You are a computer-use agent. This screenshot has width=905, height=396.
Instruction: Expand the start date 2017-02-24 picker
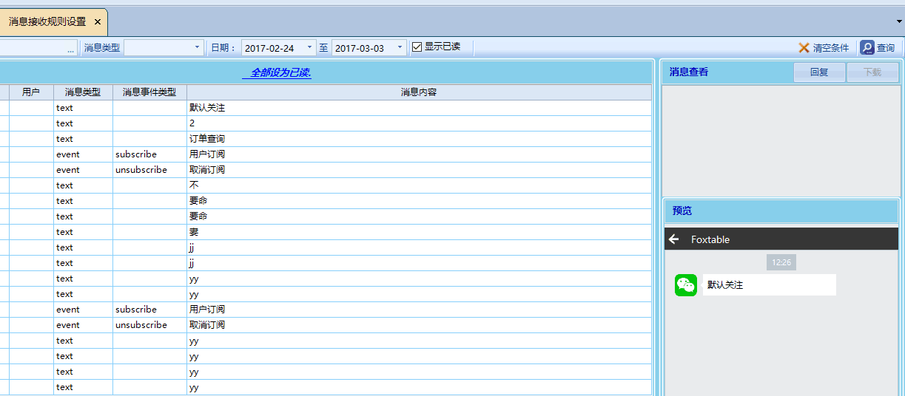coord(309,47)
